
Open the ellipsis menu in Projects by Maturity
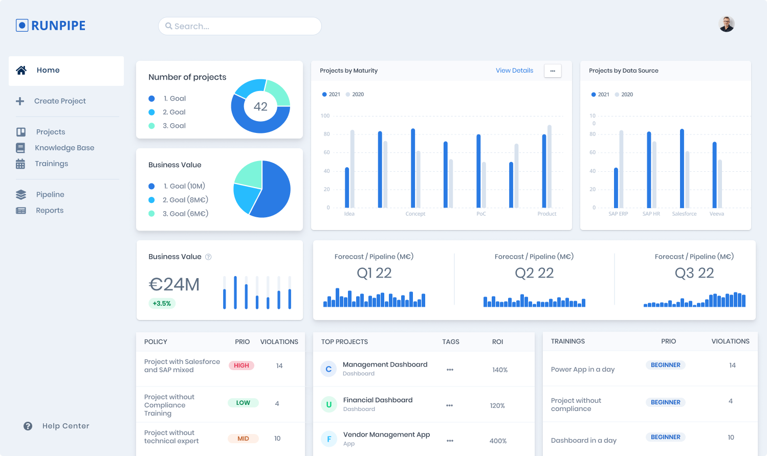tap(553, 71)
